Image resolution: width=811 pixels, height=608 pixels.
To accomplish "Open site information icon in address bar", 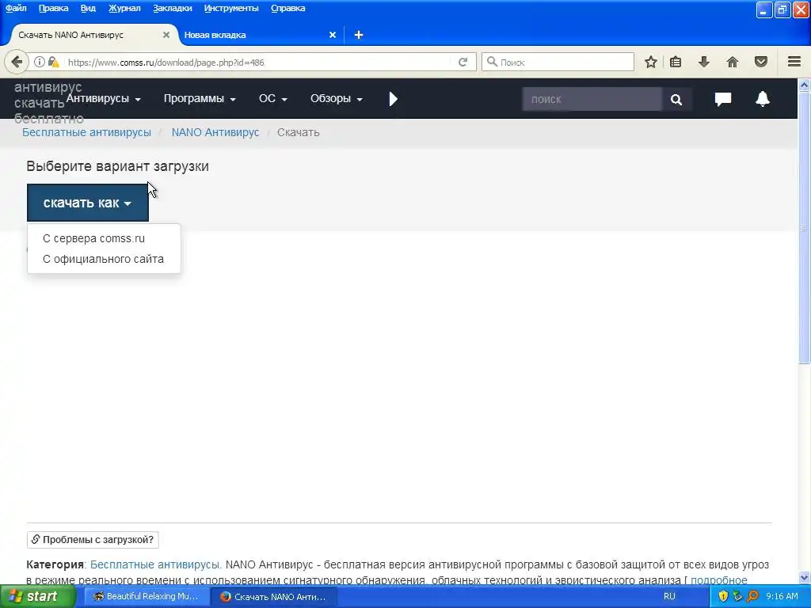I will (x=40, y=62).
